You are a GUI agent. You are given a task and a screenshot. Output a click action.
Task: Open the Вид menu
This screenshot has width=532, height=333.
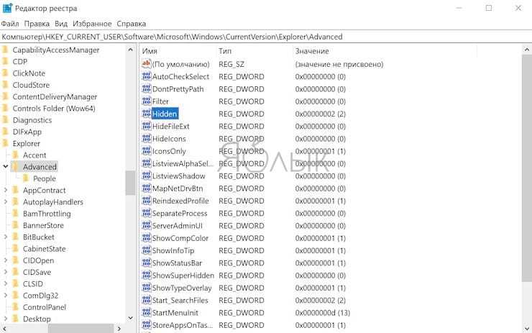point(61,24)
